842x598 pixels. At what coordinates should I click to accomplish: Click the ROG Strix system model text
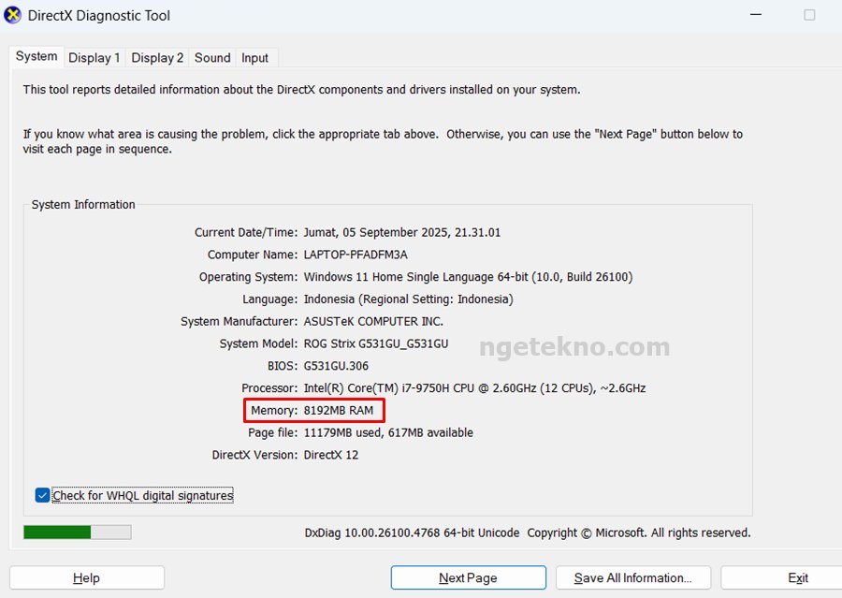click(x=375, y=343)
